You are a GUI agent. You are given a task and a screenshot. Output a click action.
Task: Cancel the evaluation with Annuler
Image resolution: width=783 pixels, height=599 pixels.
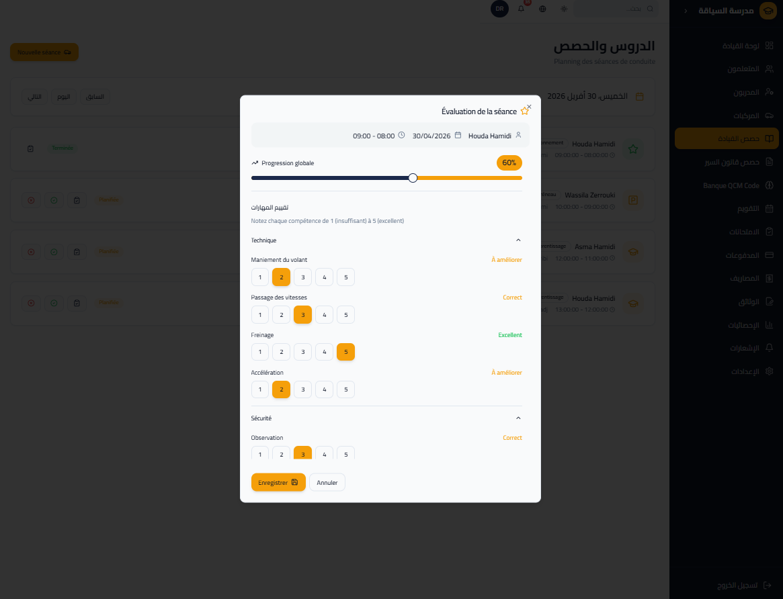pos(327,482)
